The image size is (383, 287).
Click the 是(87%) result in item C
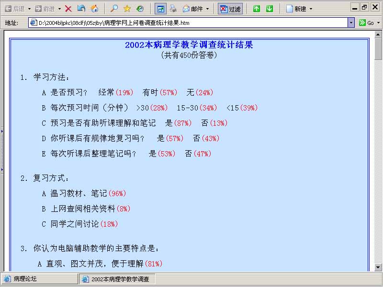point(178,123)
